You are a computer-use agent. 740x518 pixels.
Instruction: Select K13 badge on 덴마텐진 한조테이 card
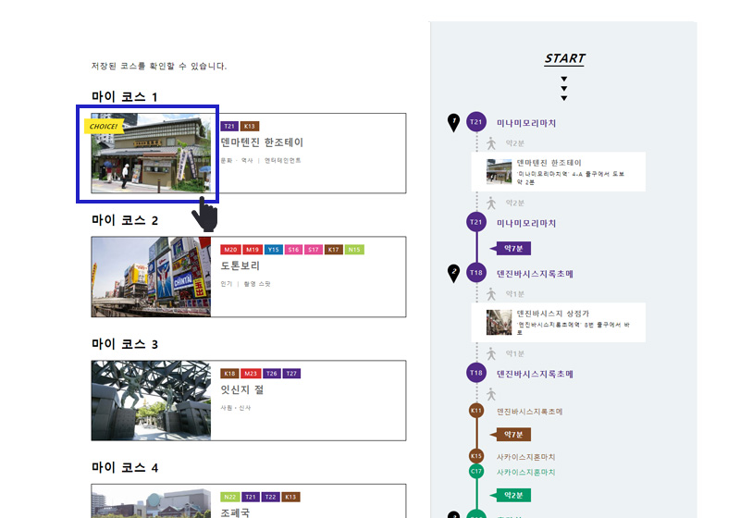[250, 126]
